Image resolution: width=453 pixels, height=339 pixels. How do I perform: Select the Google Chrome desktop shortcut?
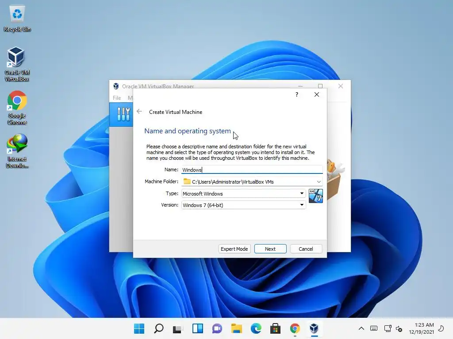[x=17, y=108]
